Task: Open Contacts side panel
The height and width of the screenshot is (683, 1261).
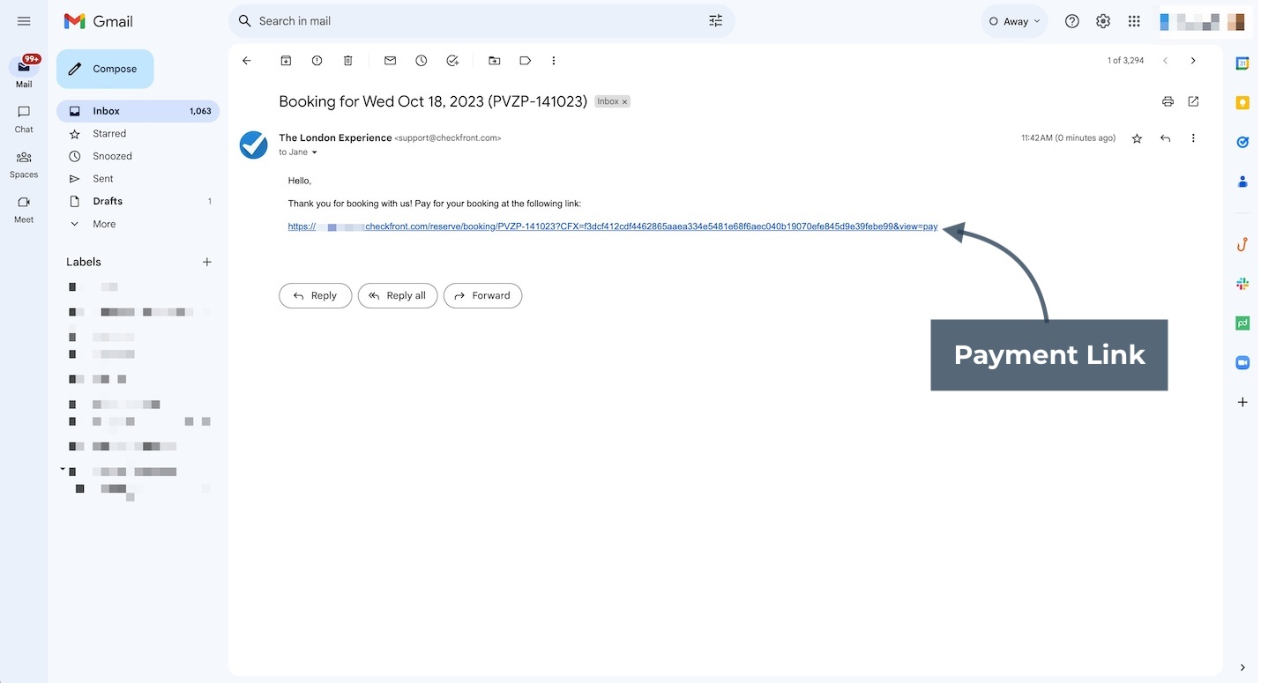Action: 1242,182
